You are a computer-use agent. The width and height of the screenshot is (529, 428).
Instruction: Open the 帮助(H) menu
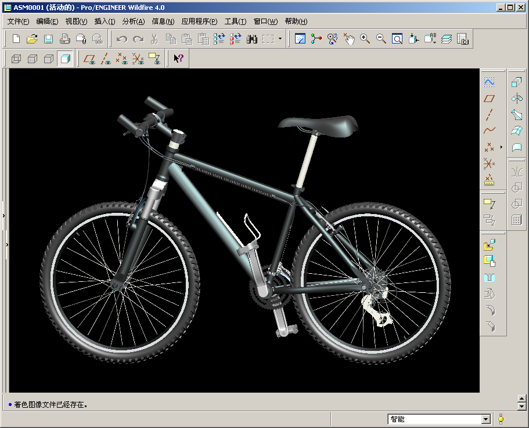(296, 21)
